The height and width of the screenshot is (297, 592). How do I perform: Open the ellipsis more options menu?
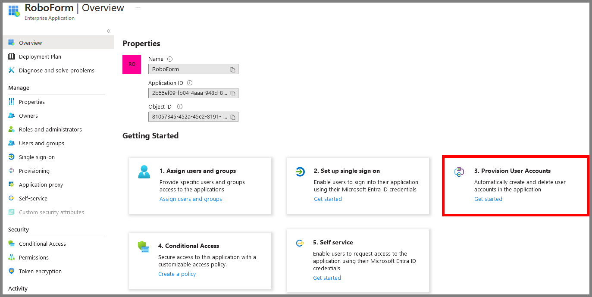(x=138, y=8)
